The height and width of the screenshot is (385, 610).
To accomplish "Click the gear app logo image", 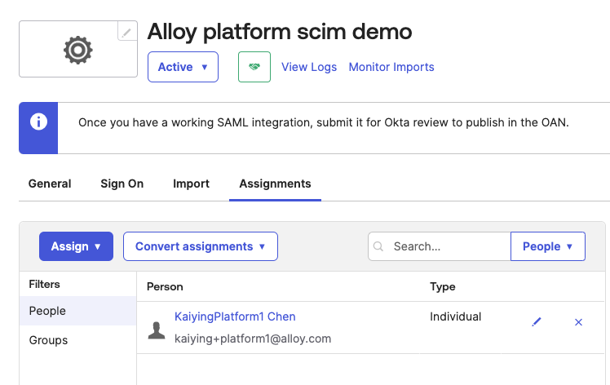I will 77,50.
